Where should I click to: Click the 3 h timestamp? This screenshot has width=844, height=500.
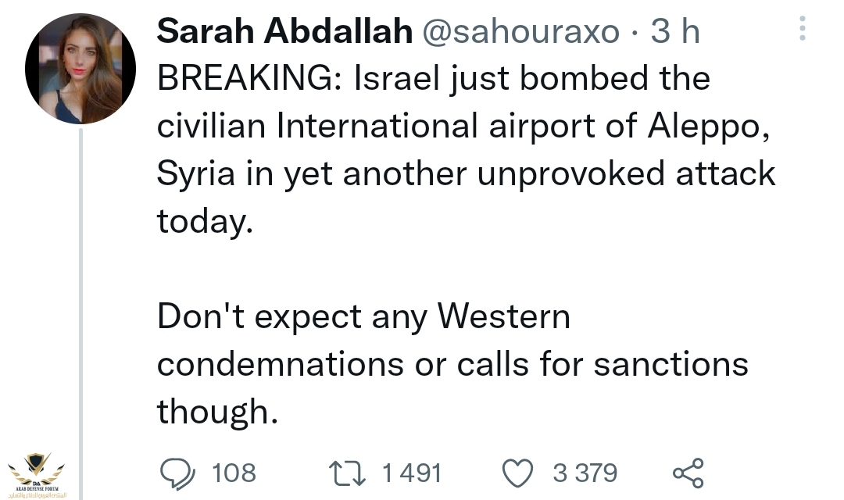click(676, 31)
